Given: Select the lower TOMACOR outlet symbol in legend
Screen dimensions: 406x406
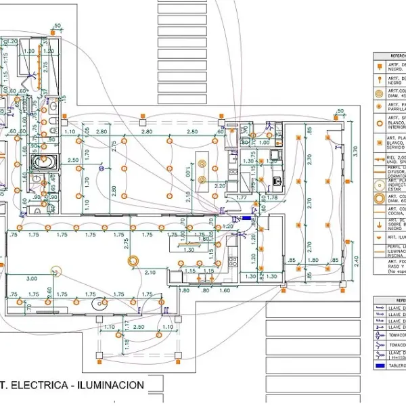Looking at the screenshot, I should pos(380,345).
